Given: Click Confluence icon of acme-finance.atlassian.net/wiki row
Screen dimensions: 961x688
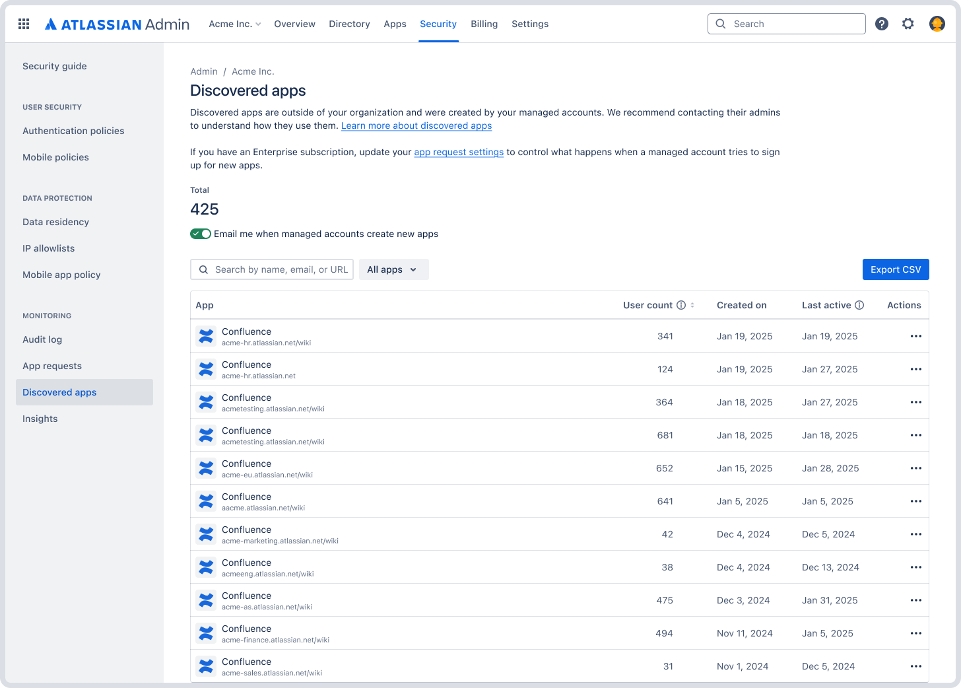Looking at the screenshot, I should pyautogui.click(x=206, y=633).
